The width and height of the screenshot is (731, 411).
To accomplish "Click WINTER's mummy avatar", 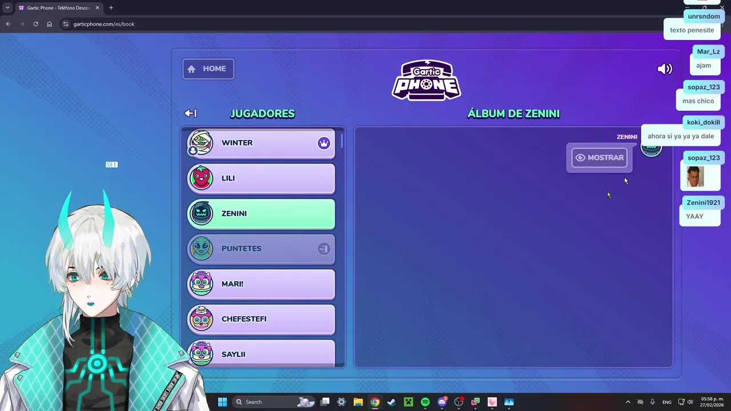I will 201,143.
